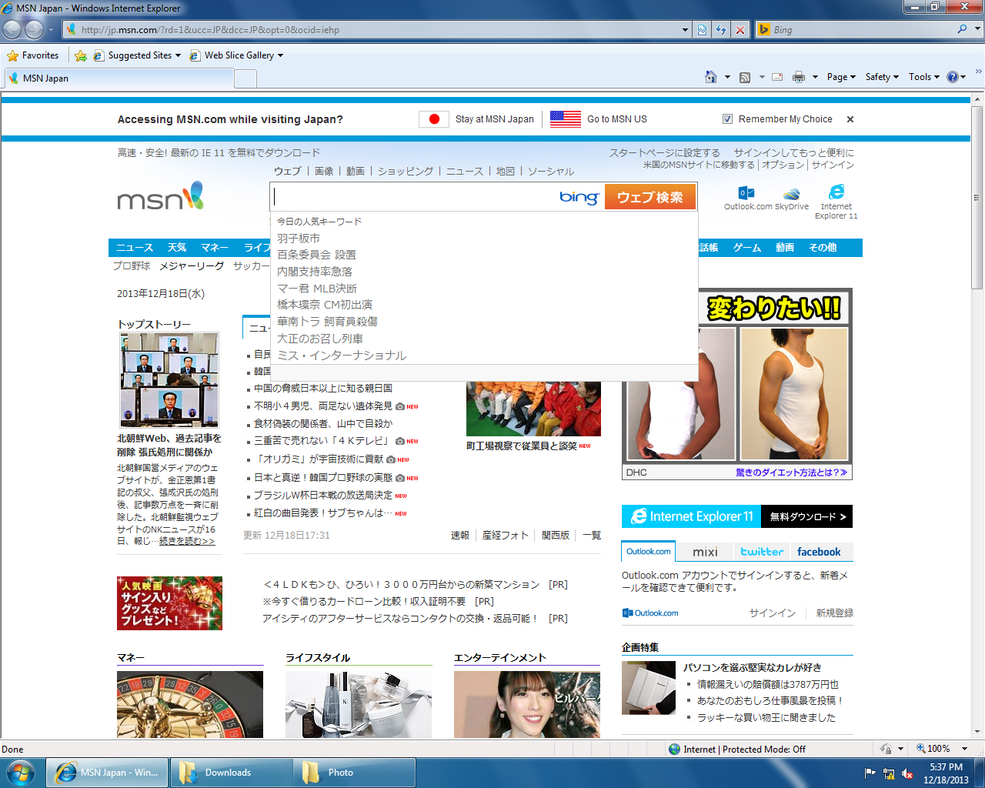The image size is (985, 788).
Task: Click the Help question mark icon
Action: point(953,77)
